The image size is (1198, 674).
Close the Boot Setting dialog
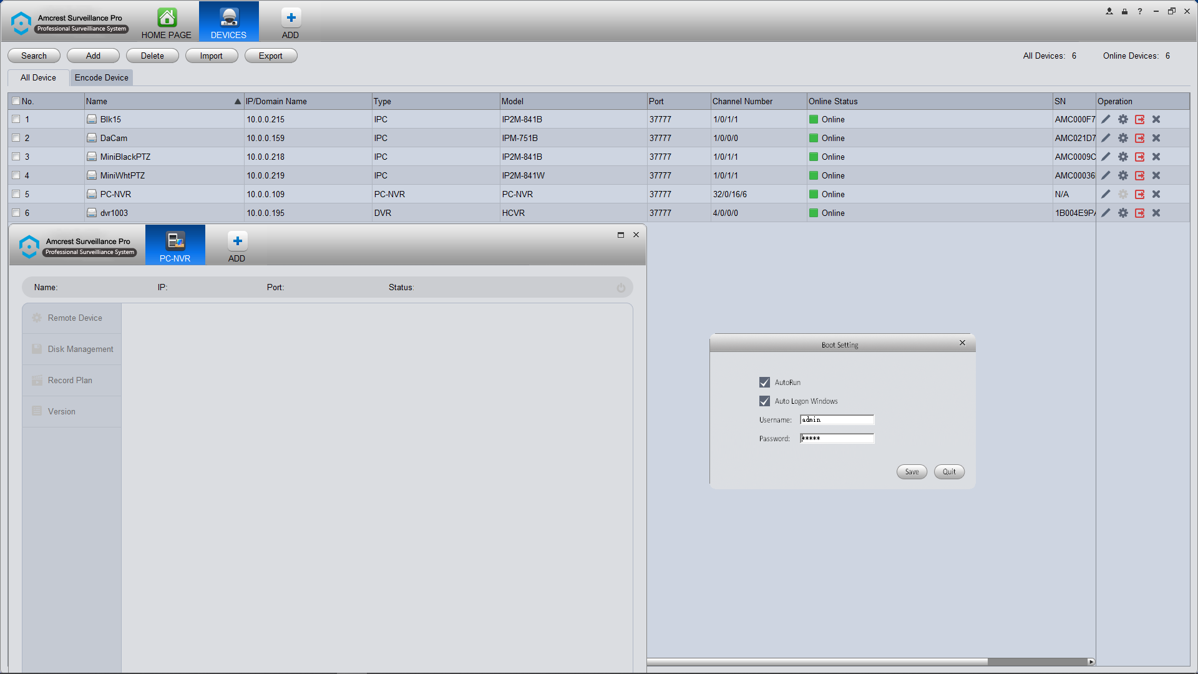tap(963, 343)
